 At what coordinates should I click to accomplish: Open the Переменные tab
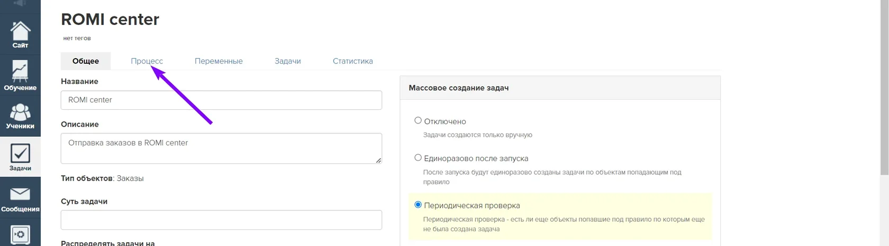point(219,61)
